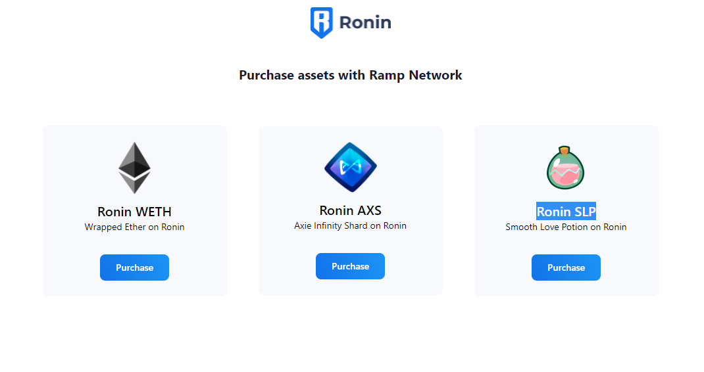Viewport: 704px width, 372px height.
Task: Click 'Purchase assets with Ramp Network' heading
Action: (350, 75)
